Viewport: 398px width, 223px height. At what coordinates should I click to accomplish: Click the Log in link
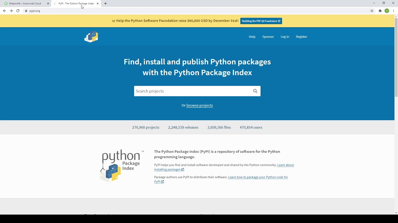tap(285, 37)
